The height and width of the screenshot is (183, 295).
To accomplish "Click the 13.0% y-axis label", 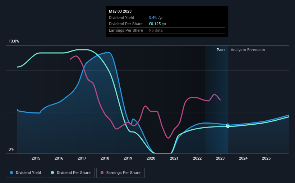I will [14, 41].
